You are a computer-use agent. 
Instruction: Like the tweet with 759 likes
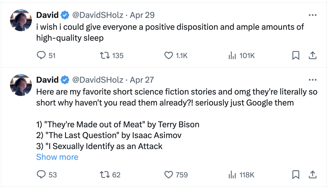click(169, 175)
